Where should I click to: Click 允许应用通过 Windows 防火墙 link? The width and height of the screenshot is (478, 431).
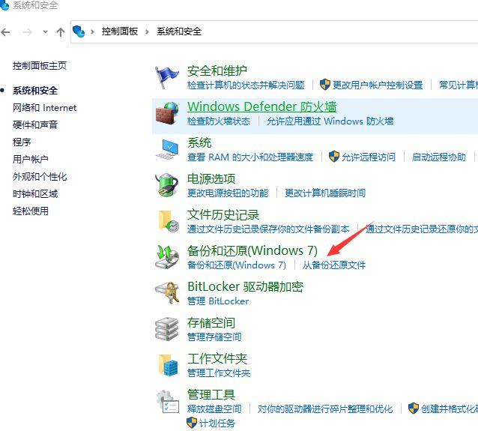330,121
